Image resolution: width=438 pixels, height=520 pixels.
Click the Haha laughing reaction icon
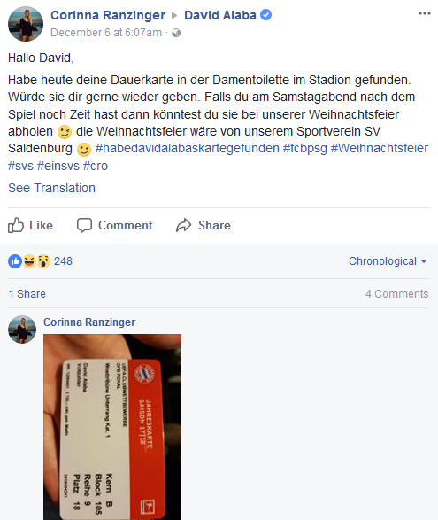29,261
